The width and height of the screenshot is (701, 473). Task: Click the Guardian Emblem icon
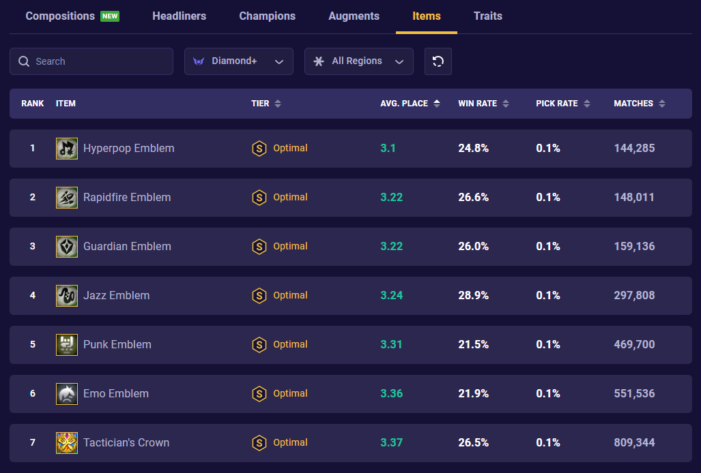[66, 246]
